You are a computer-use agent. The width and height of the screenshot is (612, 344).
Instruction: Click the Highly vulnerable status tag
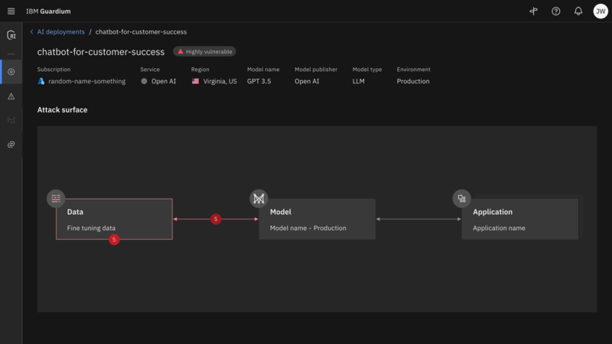point(204,52)
